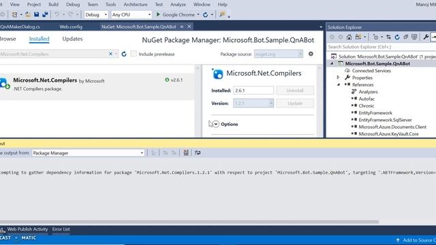Open the Build menu
Screen dimensions: 436x245
(x=53, y=5)
